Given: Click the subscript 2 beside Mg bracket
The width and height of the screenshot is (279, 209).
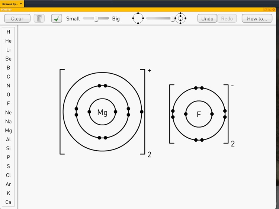Looking at the screenshot, I should coord(149,155).
